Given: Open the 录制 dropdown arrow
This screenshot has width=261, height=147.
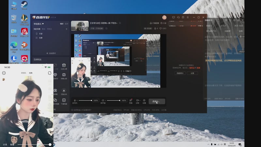Looking at the screenshot, I should click(x=140, y=101).
